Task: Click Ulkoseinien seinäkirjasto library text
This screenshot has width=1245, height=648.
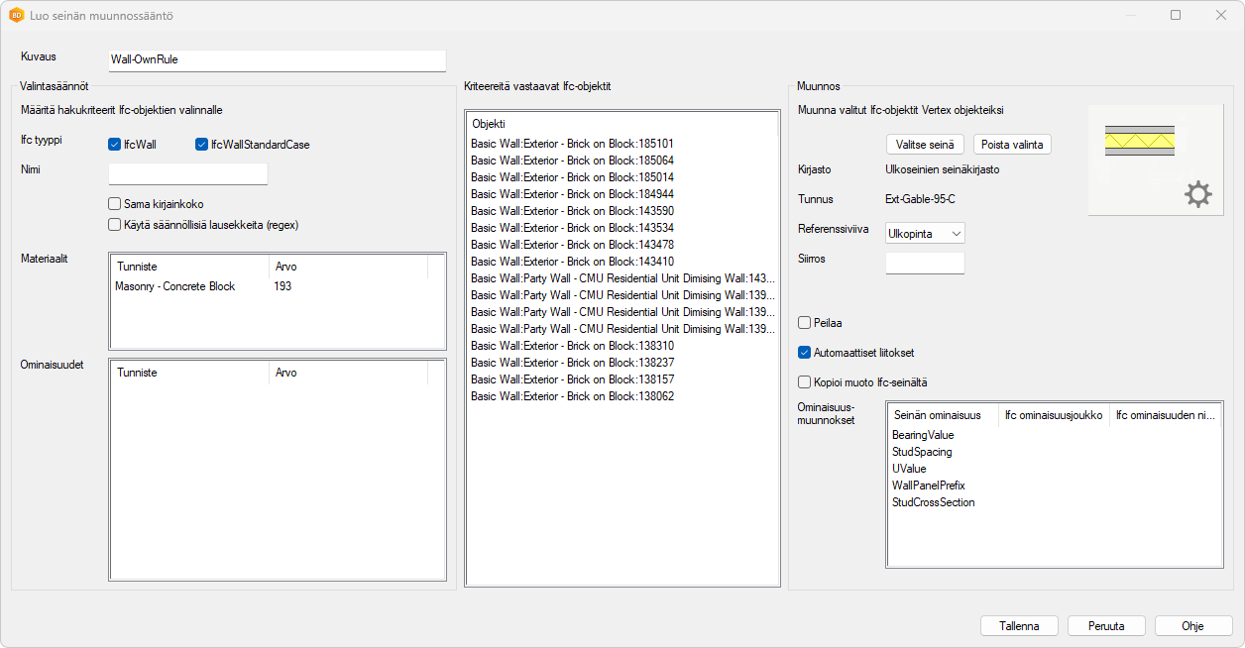Action: click(942, 169)
